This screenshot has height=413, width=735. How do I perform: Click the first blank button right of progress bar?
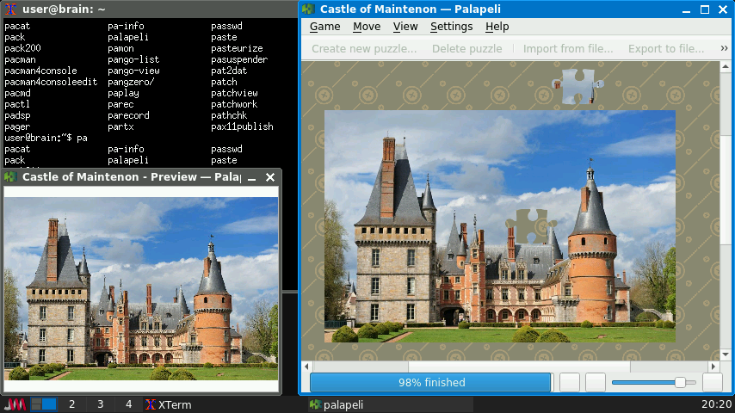[570, 383]
